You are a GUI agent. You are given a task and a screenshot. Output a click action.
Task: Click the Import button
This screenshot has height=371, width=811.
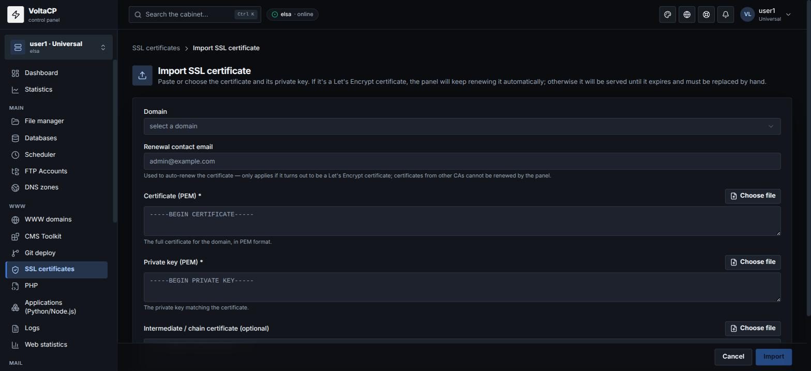pyautogui.click(x=773, y=357)
